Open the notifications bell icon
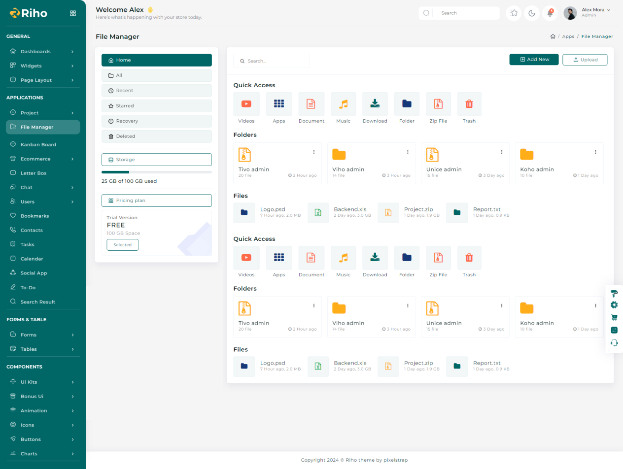 point(550,13)
